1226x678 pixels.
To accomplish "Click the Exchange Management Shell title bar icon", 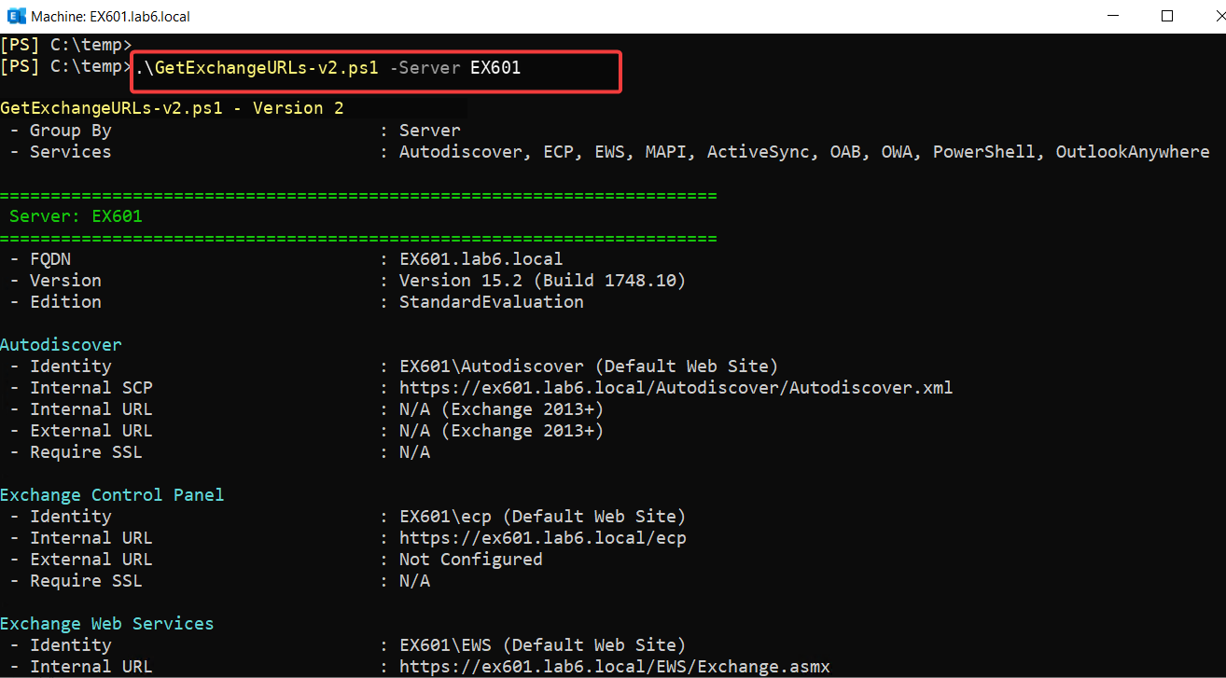I will click(16, 16).
